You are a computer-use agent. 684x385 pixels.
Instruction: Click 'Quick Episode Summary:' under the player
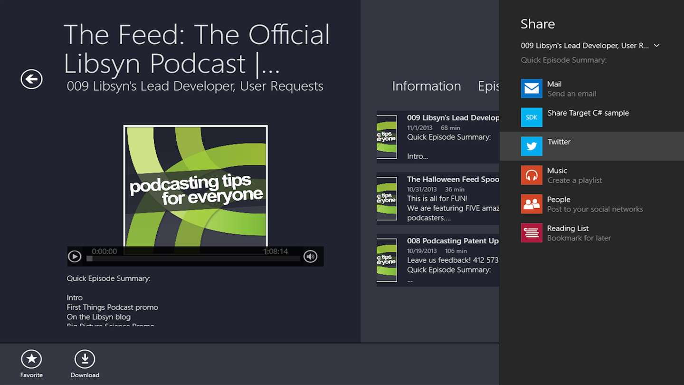pyautogui.click(x=108, y=279)
